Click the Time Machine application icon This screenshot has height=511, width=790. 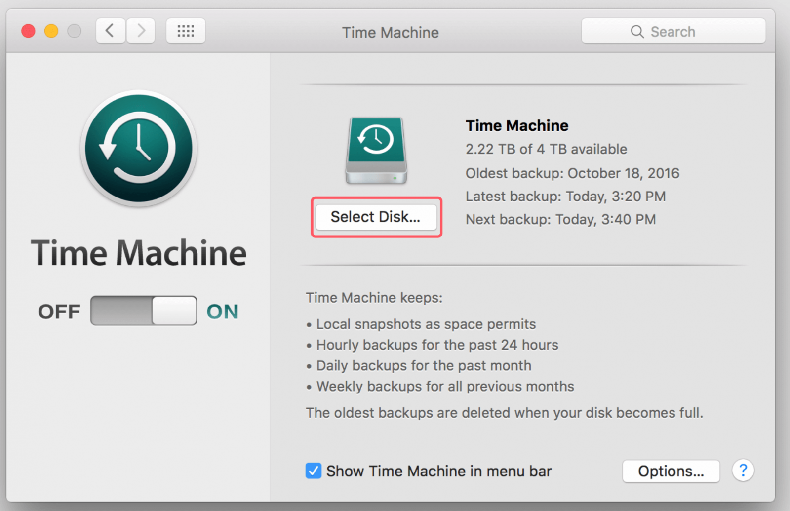click(139, 148)
